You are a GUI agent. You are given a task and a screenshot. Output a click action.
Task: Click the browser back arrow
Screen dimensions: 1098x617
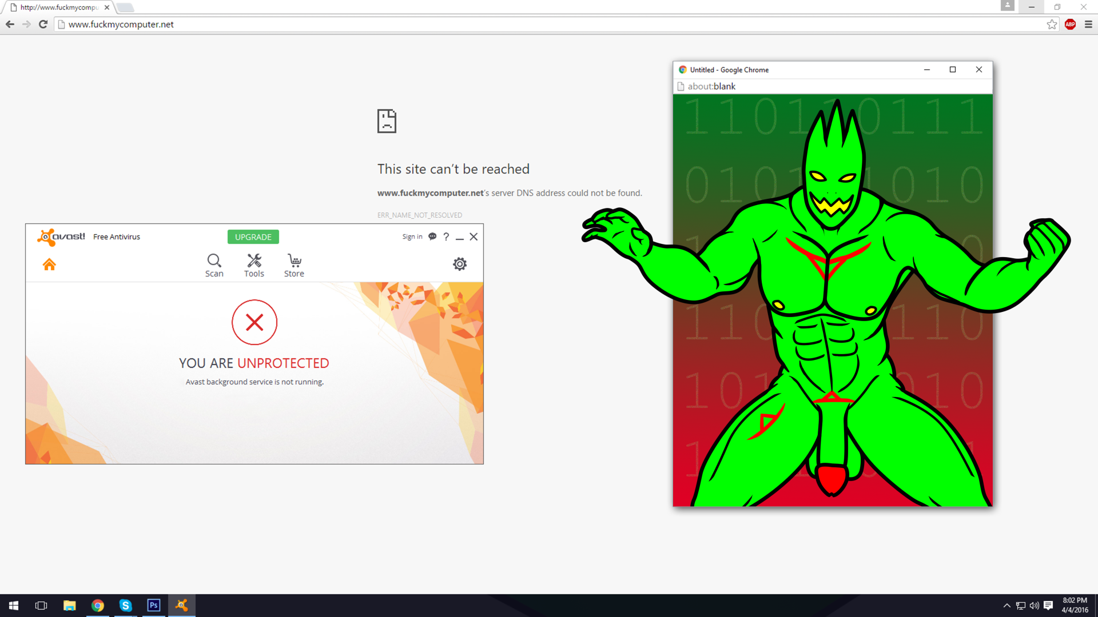tap(10, 24)
